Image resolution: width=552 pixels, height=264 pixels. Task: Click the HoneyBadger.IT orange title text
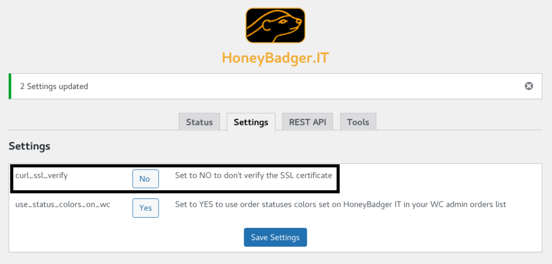pyautogui.click(x=275, y=58)
